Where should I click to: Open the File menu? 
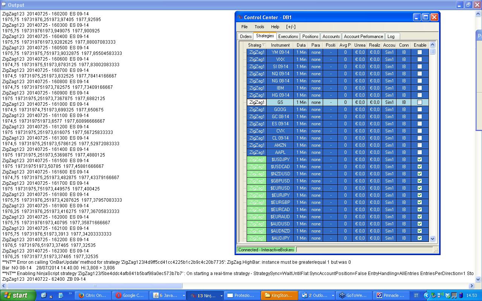[x=244, y=27]
